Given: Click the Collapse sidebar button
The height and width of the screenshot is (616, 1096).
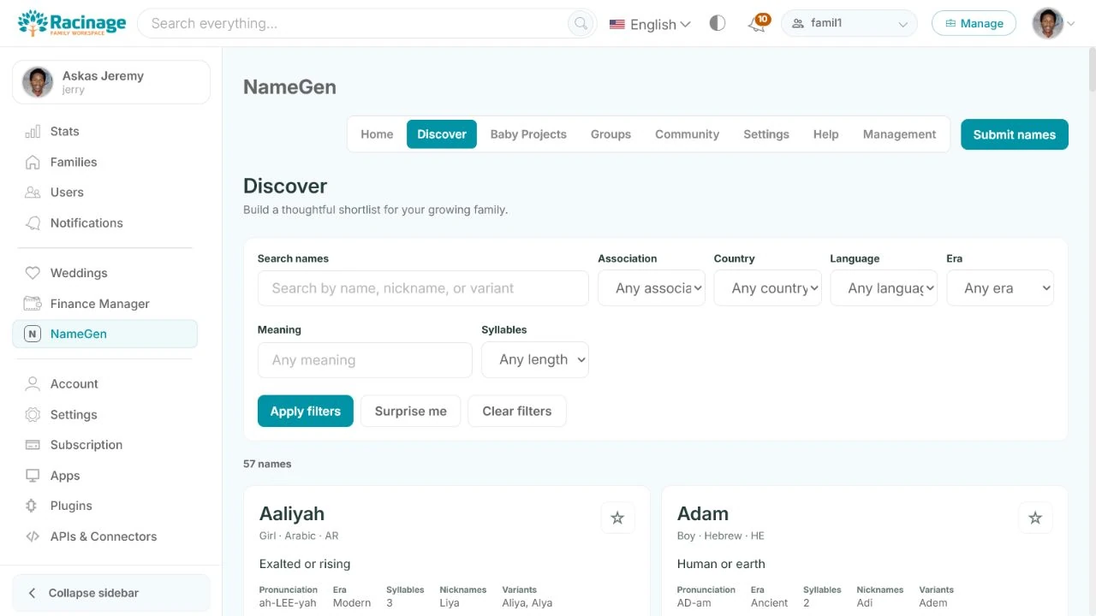Looking at the screenshot, I should (x=111, y=593).
